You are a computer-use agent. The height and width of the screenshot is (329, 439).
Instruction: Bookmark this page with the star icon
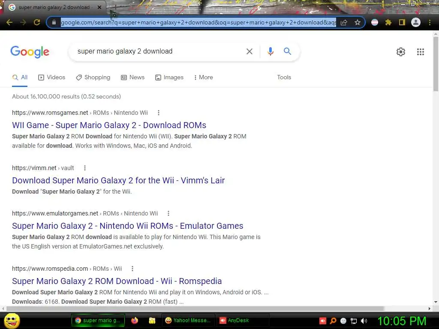[x=358, y=22]
